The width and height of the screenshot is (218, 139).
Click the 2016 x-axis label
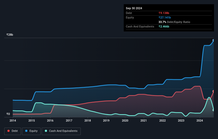click(50, 121)
